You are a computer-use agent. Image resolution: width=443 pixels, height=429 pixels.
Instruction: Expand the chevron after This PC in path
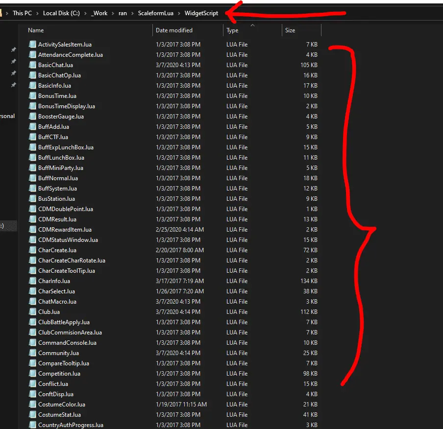coord(37,13)
